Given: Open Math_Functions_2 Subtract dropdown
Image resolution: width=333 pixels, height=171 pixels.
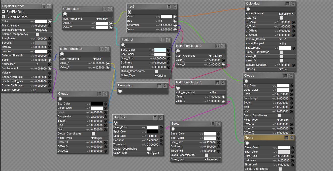Looking at the screenshot, I should pos(216,56).
